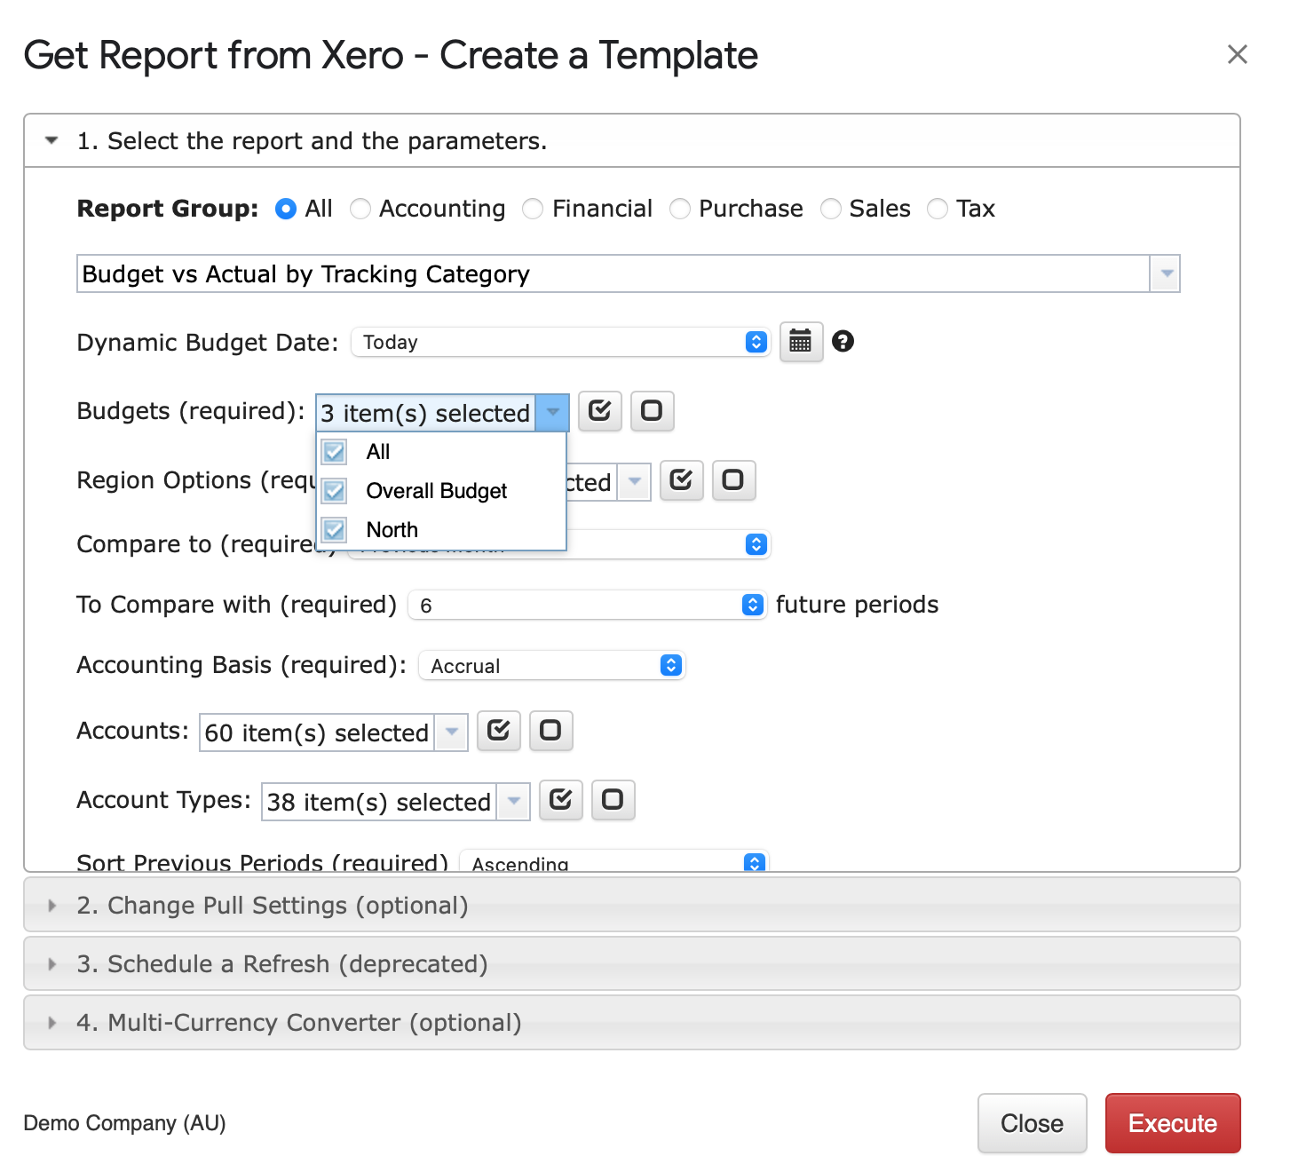Open the future periods count dropdown
The height and width of the screenshot is (1172, 1298).
(x=587, y=605)
